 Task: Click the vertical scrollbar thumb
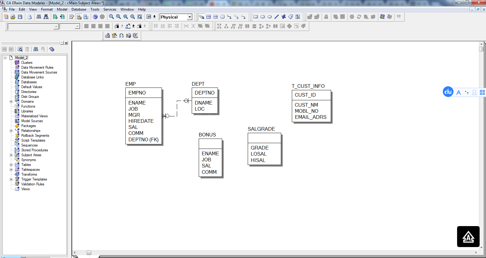tap(481, 49)
